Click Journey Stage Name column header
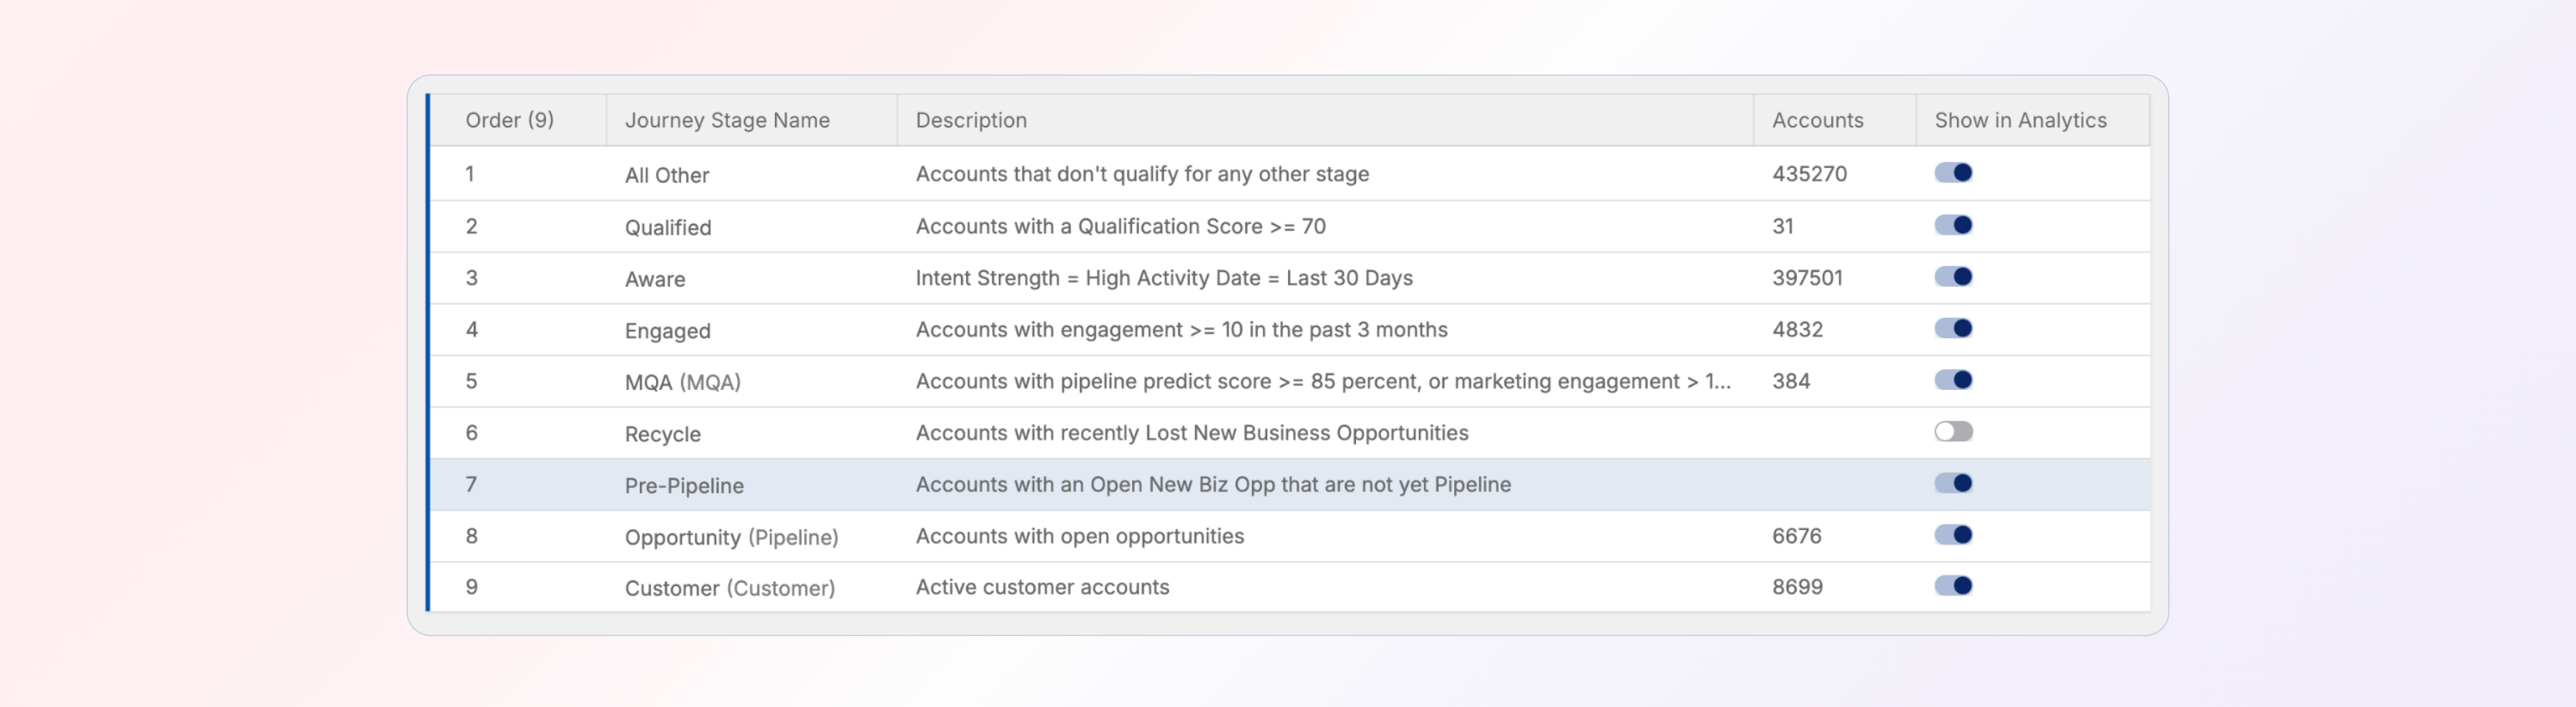This screenshot has height=707, width=2576. [727, 120]
